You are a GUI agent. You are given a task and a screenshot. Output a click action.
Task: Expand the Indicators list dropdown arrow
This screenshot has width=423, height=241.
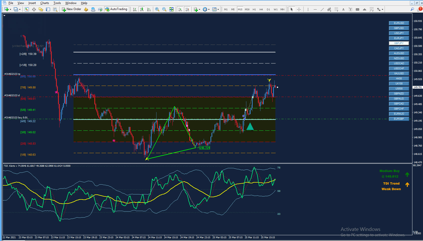(200, 10)
